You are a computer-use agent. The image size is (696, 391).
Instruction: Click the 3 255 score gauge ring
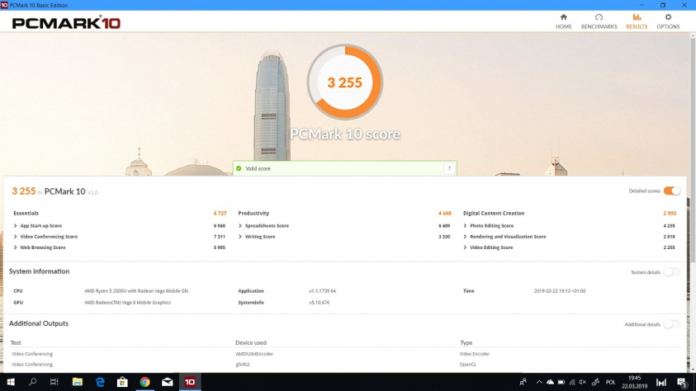click(345, 82)
